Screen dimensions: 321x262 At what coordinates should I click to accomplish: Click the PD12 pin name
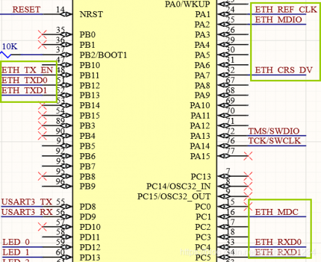pyautogui.click(x=90, y=248)
